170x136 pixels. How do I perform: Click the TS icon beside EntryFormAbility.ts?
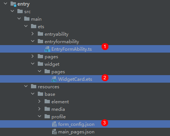point(47,49)
